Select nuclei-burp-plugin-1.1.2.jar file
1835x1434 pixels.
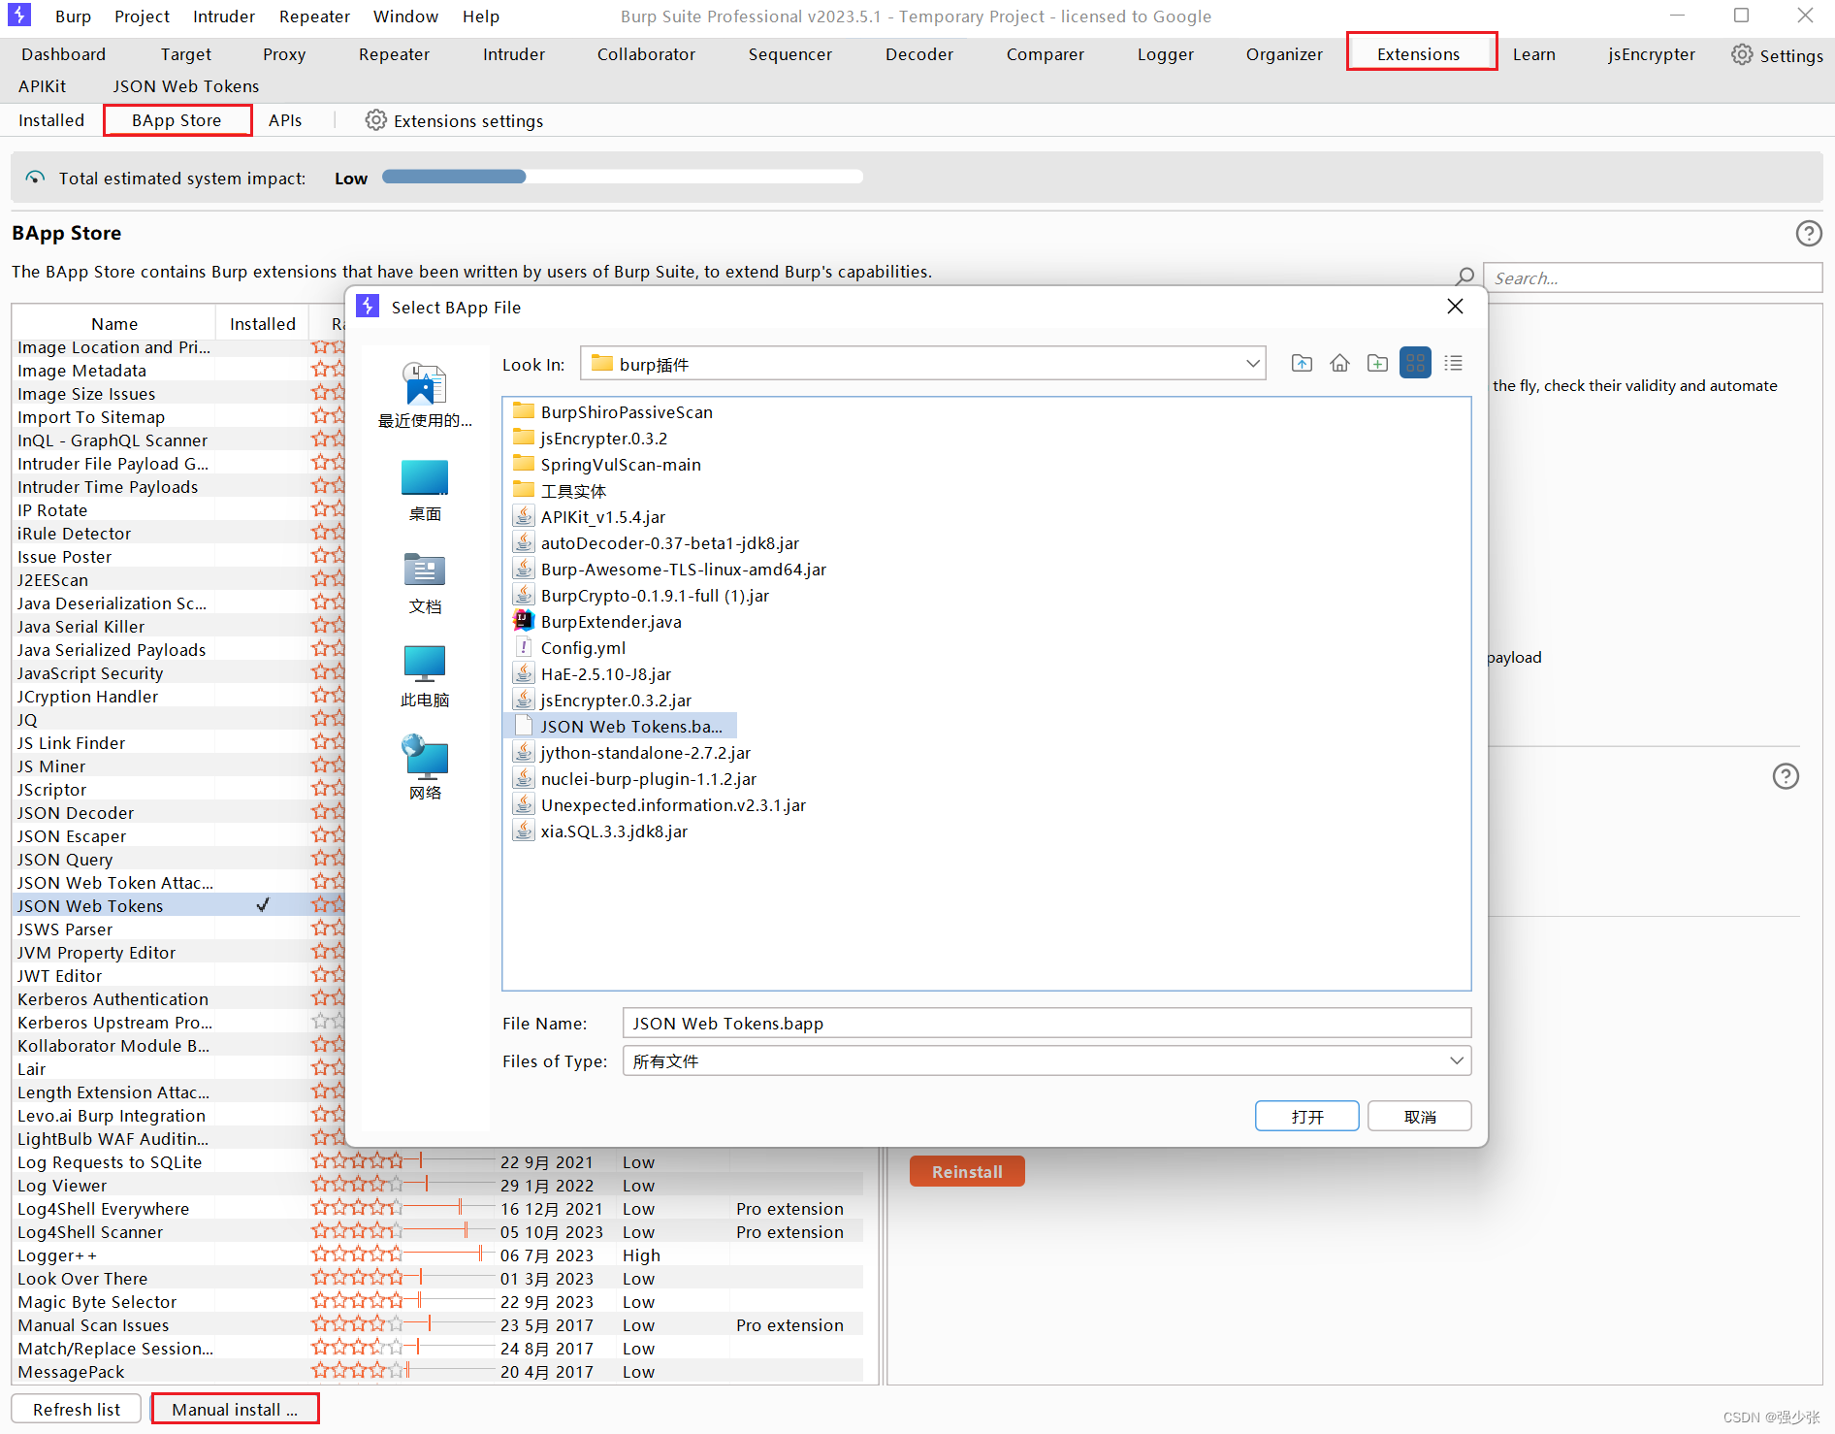click(635, 778)
